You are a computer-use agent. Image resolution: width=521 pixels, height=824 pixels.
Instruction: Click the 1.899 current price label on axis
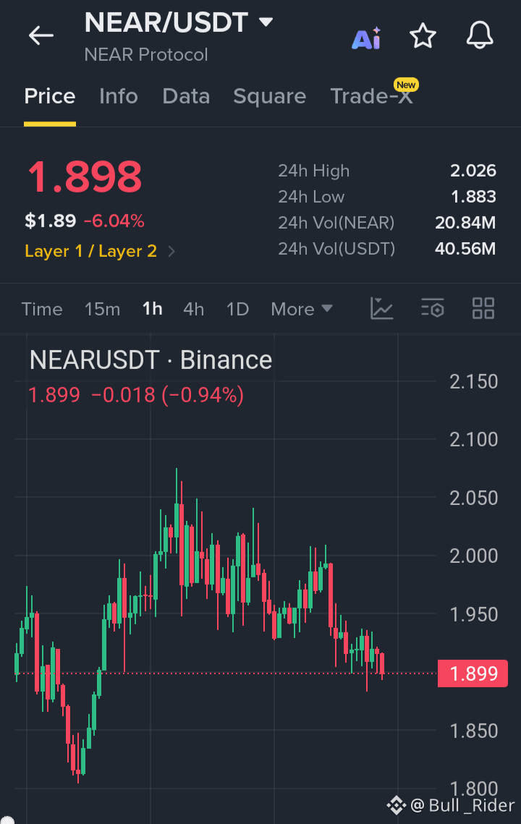[473, 674]
